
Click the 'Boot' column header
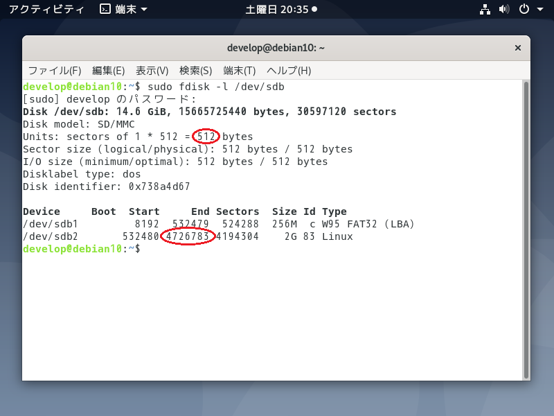(x=103, y=211)
